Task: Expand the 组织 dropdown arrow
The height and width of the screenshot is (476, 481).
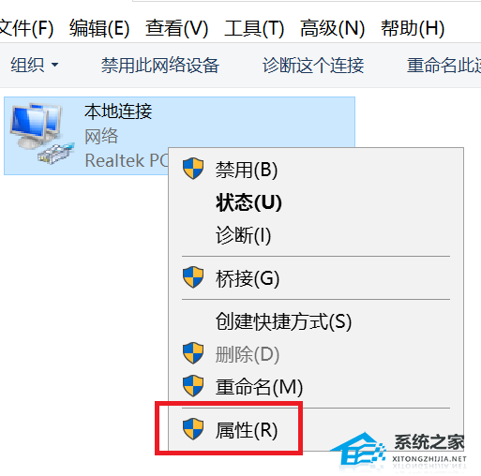Action: tap(54, 65)
